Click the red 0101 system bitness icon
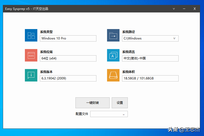Image resolution: width=204 pixels, height=136 pixels. pos(31,55)
